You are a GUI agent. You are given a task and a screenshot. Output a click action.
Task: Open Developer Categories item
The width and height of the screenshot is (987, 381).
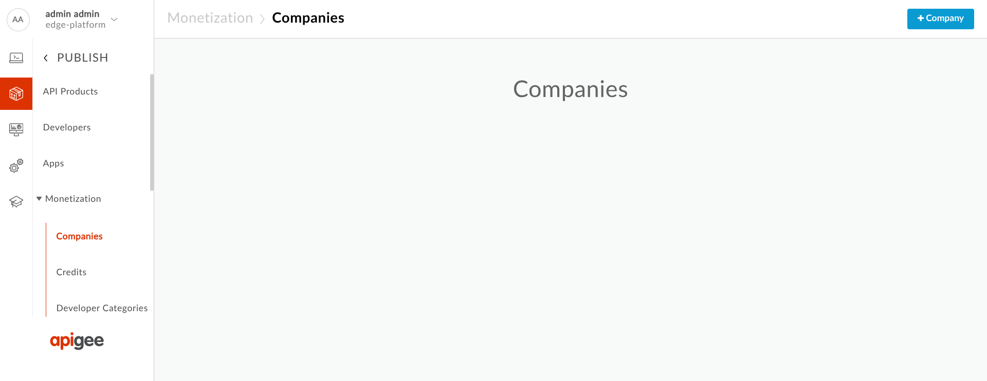(102, 308)
